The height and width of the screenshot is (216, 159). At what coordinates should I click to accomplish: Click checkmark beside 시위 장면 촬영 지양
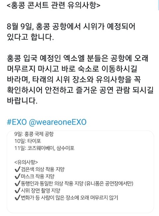(18, 191)
